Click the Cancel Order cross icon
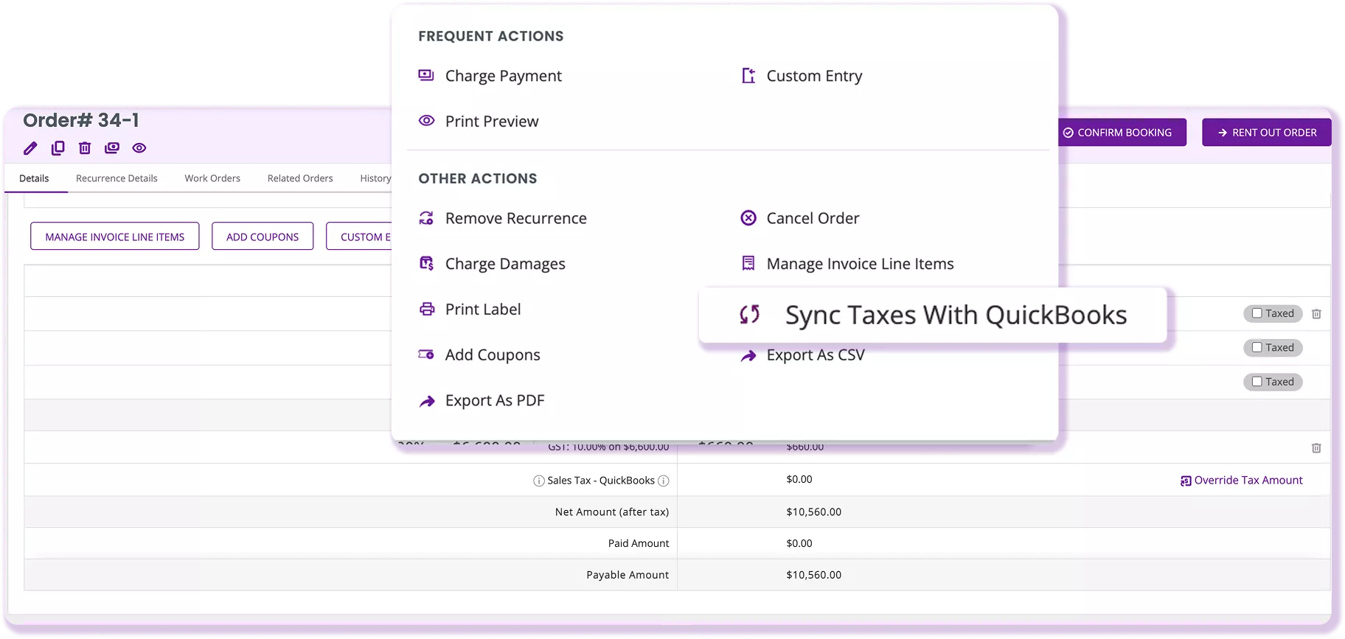The image size is (1345, 639). point(748,218)
